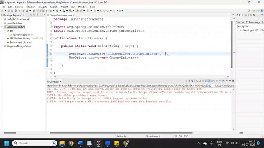Open the Window menu
Viewport: 264px width, 148px height.
click(x=82, y=7)
